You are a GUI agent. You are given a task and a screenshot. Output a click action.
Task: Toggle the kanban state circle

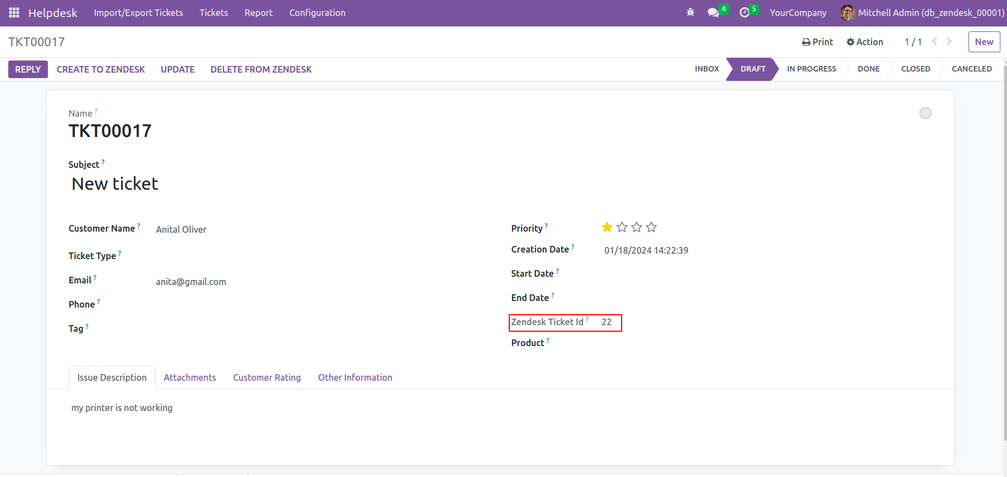926,113
